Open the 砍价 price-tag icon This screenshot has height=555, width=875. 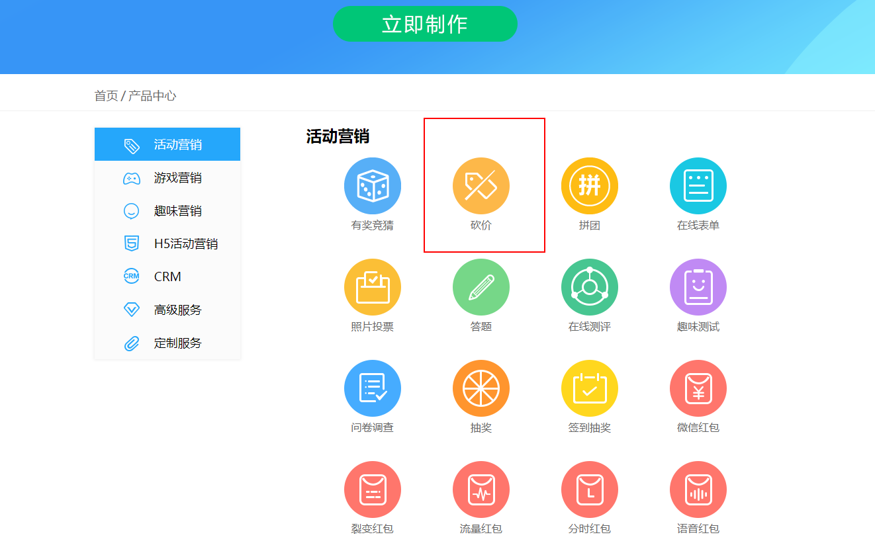(x=481, y=186)
